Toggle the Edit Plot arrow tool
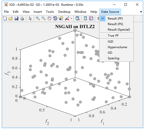Image resolution: width=145 pixels, height=129 pixels. point(30,18)
